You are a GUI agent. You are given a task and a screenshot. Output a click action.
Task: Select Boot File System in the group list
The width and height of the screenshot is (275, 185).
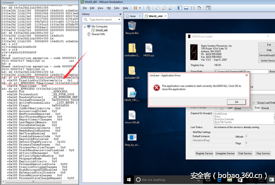click(223, 122)
